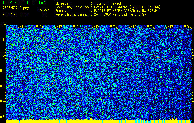Click the 0715 time marker
This screenshot has width=194, height=123.
(95, 26)
